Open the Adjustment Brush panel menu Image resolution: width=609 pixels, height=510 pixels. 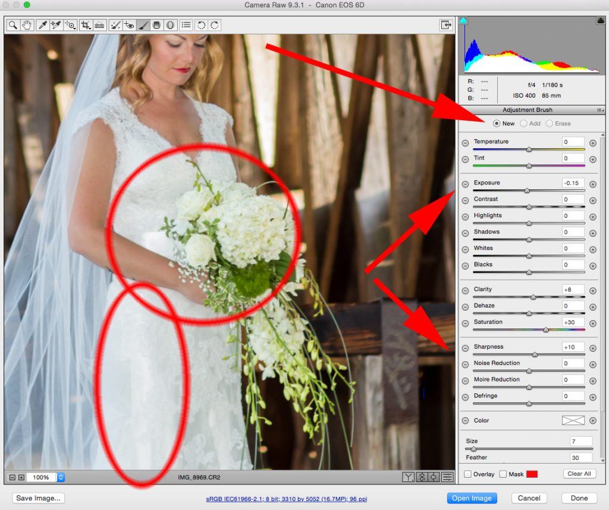599,110
